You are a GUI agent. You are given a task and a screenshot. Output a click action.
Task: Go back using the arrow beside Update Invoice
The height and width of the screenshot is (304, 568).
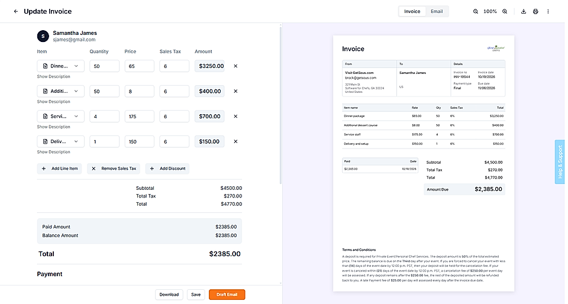[x=16, y=11]
